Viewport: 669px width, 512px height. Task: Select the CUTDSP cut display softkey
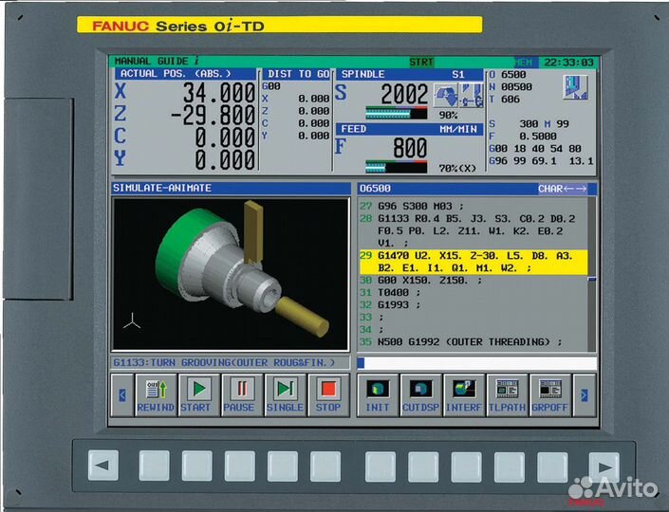click(419, 394)
